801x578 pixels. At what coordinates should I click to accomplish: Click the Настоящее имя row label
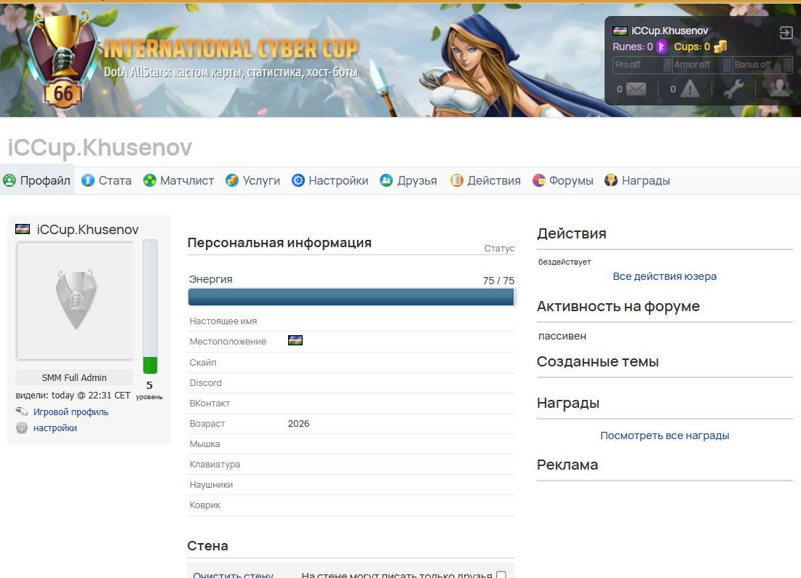pos(223,321)
